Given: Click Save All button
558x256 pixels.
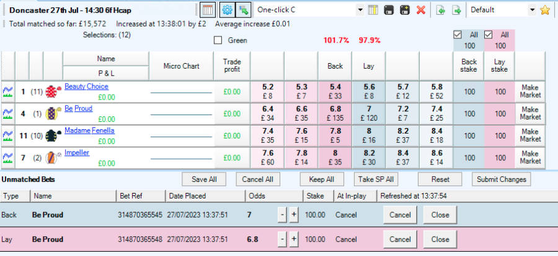Looking at the screenshot, I should point(204,179).
